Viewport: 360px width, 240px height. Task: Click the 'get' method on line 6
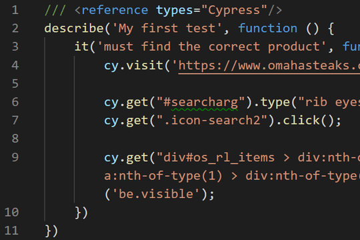click(137, 103)
